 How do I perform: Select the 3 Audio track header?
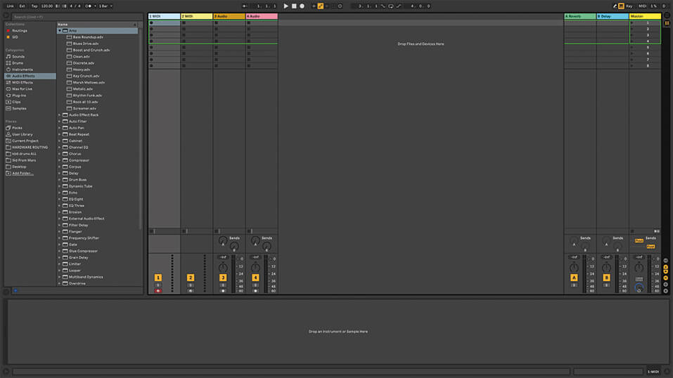[x=229, y=16]
